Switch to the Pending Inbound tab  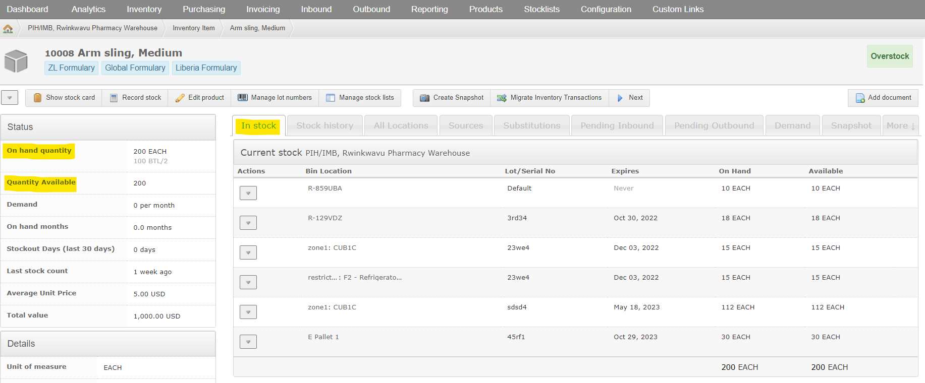click(x=617, y=125)
